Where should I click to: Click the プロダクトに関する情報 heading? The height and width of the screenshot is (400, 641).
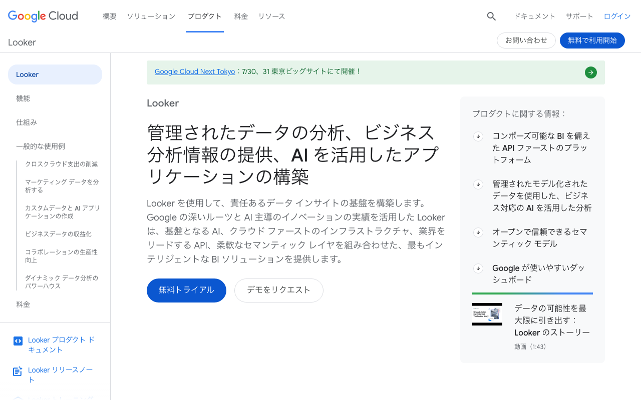tap(519, 113)
